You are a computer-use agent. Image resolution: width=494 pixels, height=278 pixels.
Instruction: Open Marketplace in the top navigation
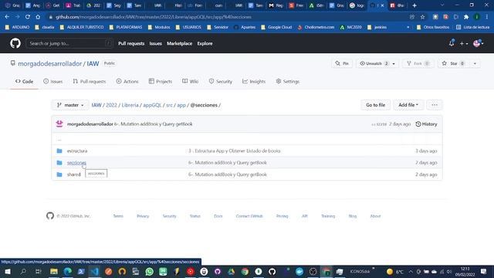click(179, 43)
